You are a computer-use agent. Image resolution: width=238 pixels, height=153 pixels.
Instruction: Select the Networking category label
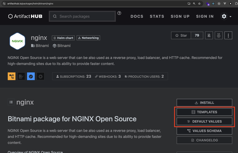click(x=88, y=38)
